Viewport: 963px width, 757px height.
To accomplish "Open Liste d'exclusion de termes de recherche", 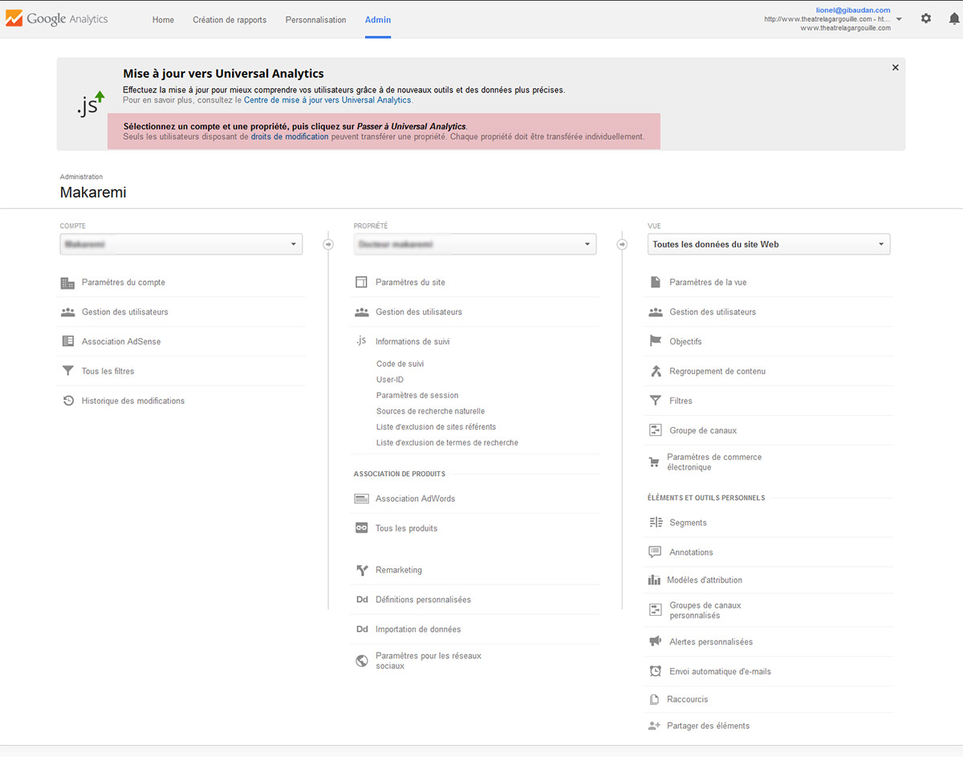I will coord(447,442).
